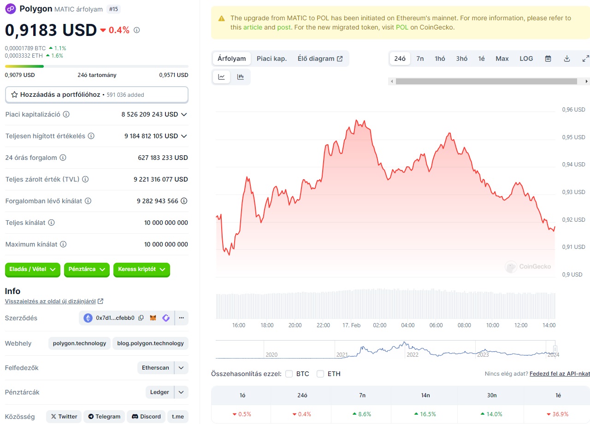Open the POL link in notice

pos(402,27)
